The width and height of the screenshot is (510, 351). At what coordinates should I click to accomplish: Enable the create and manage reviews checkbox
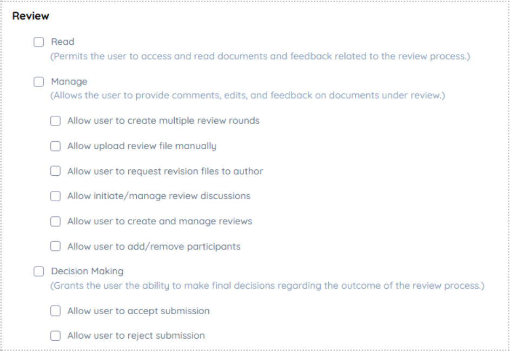point(55,221)
